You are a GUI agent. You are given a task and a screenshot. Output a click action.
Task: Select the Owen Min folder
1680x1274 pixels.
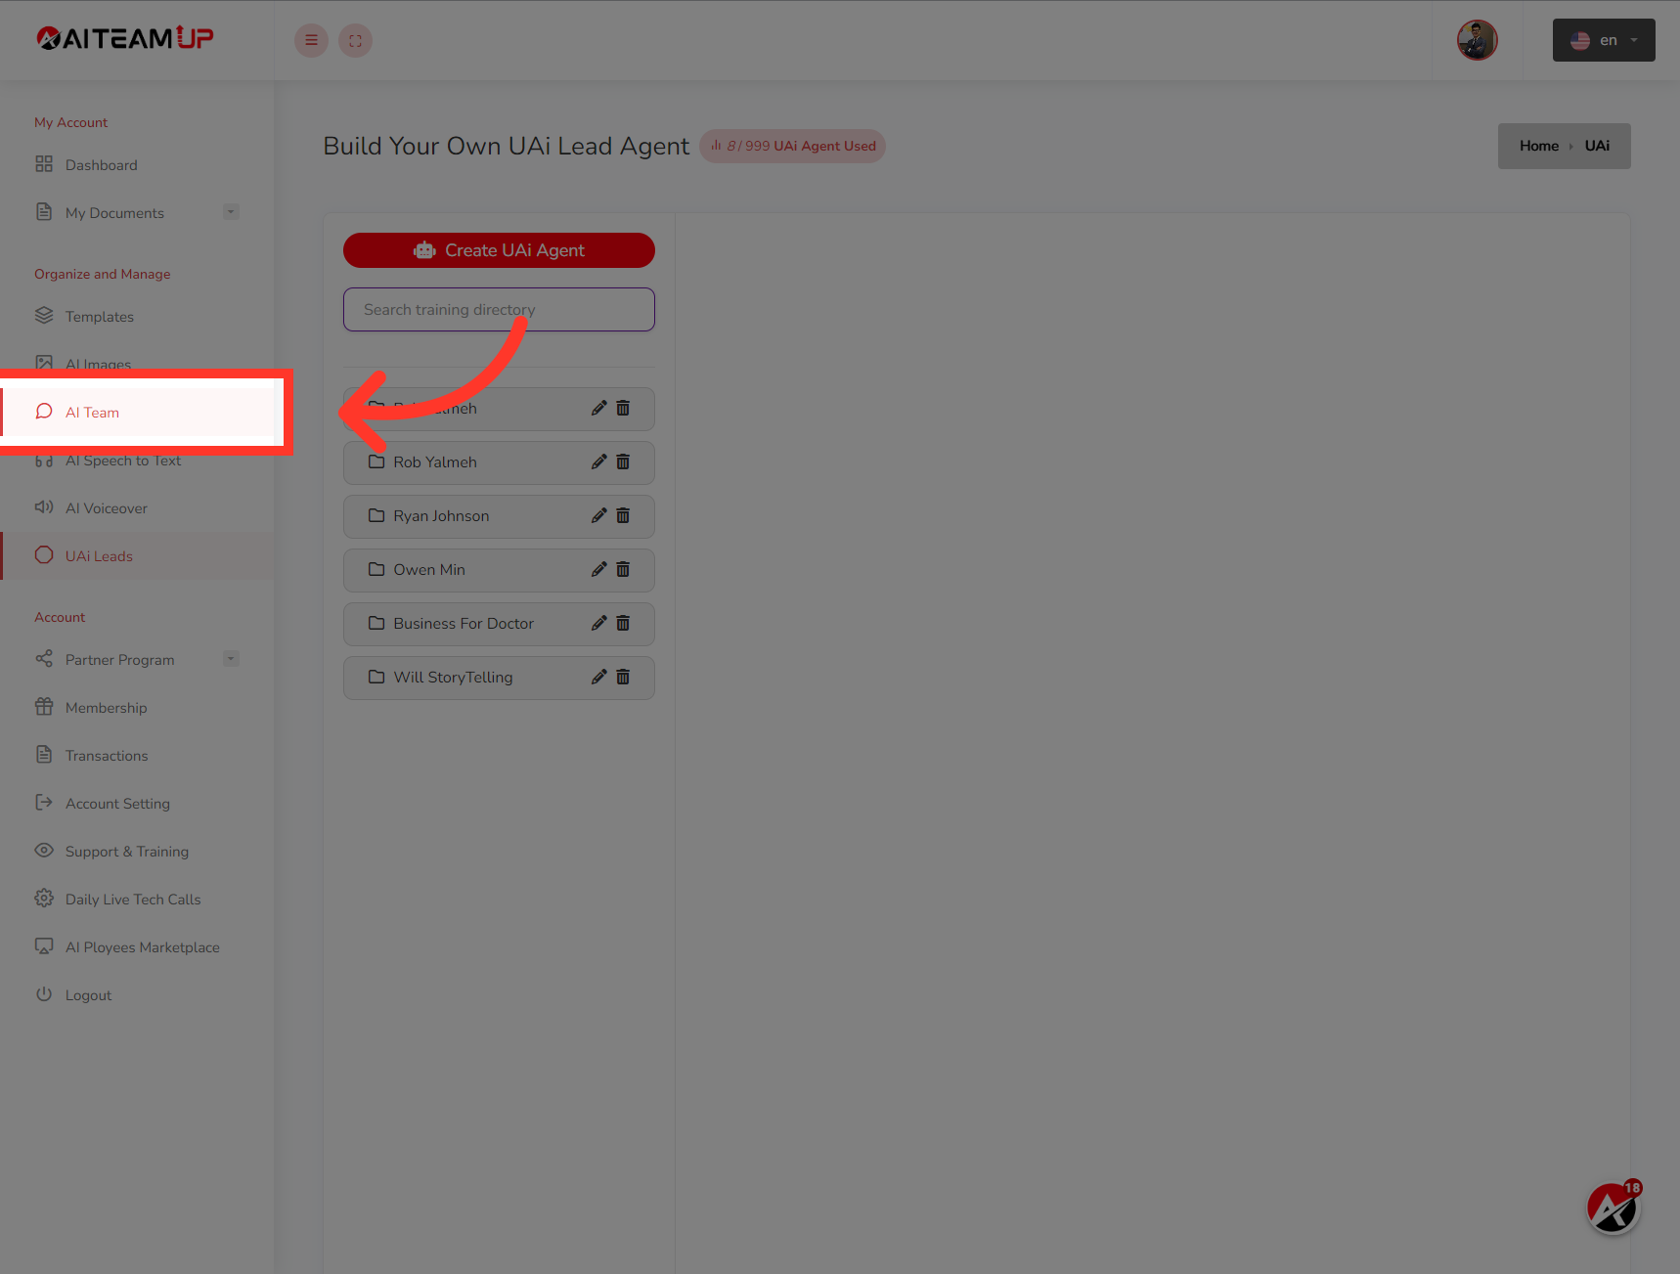(499, 570)
